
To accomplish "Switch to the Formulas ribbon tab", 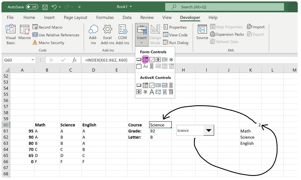I will click(x=105, y=18).
